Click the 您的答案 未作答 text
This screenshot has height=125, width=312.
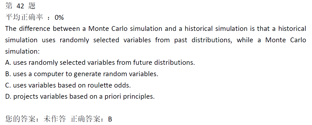pos(36,119)
